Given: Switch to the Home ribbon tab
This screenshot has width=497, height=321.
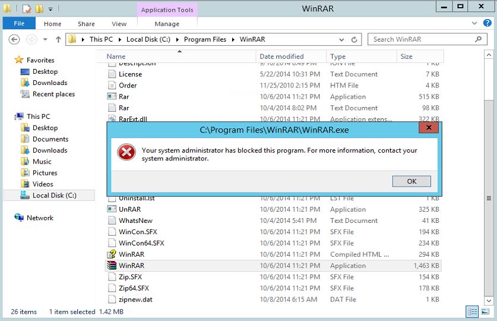Looking at the screenshot, I should point(53,24).
